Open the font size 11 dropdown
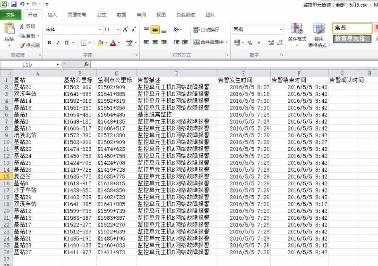Viewport: 378px width, 266px height. tap(118, 30)
